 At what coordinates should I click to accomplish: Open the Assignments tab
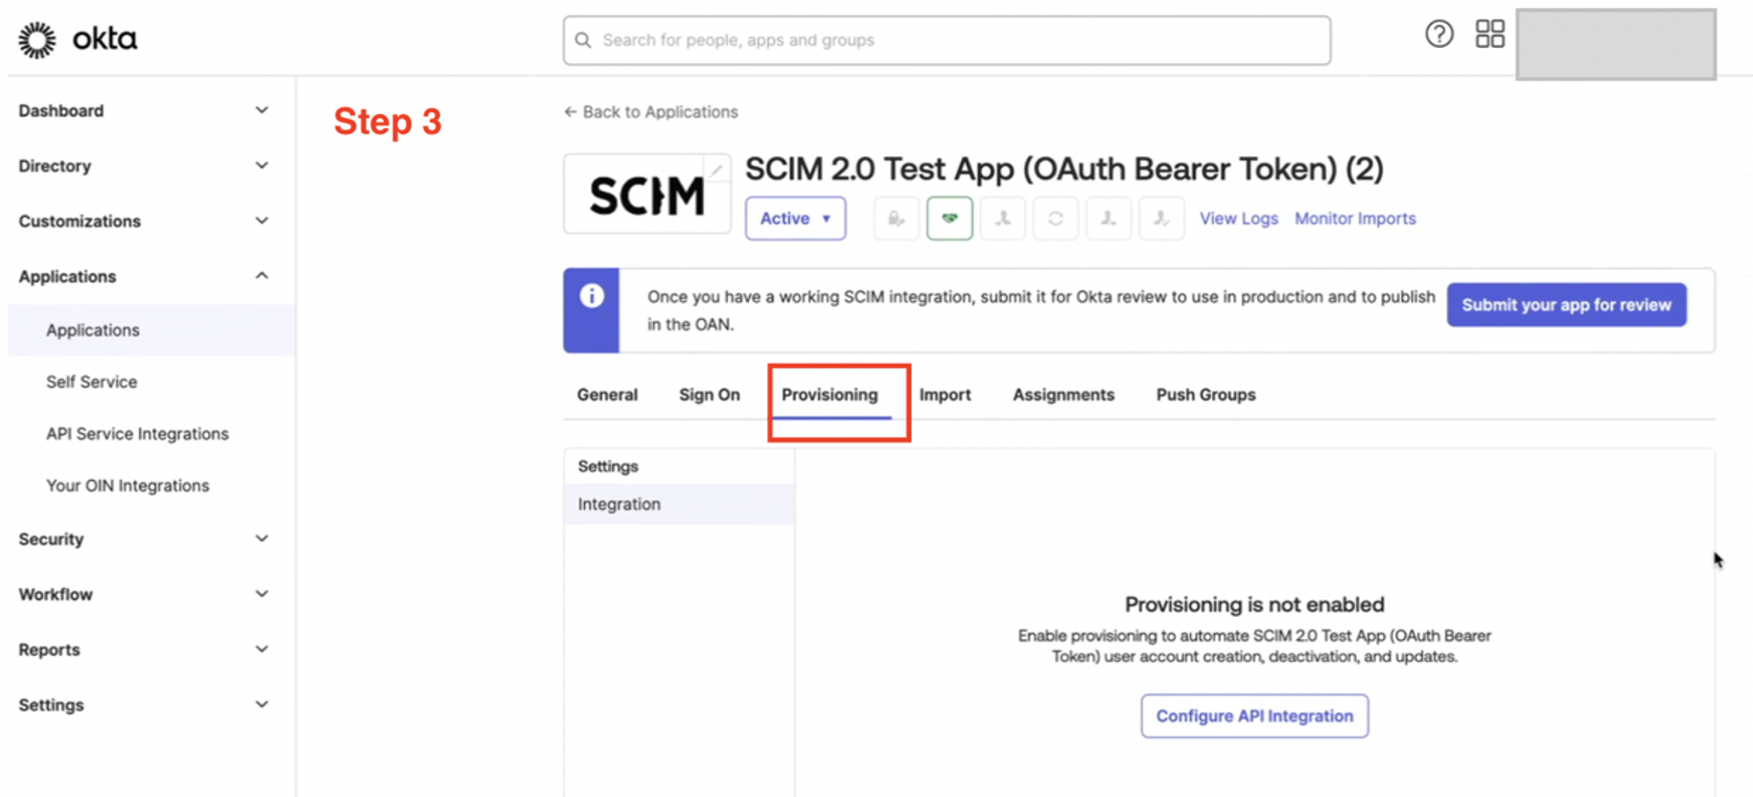(1063, 395)
